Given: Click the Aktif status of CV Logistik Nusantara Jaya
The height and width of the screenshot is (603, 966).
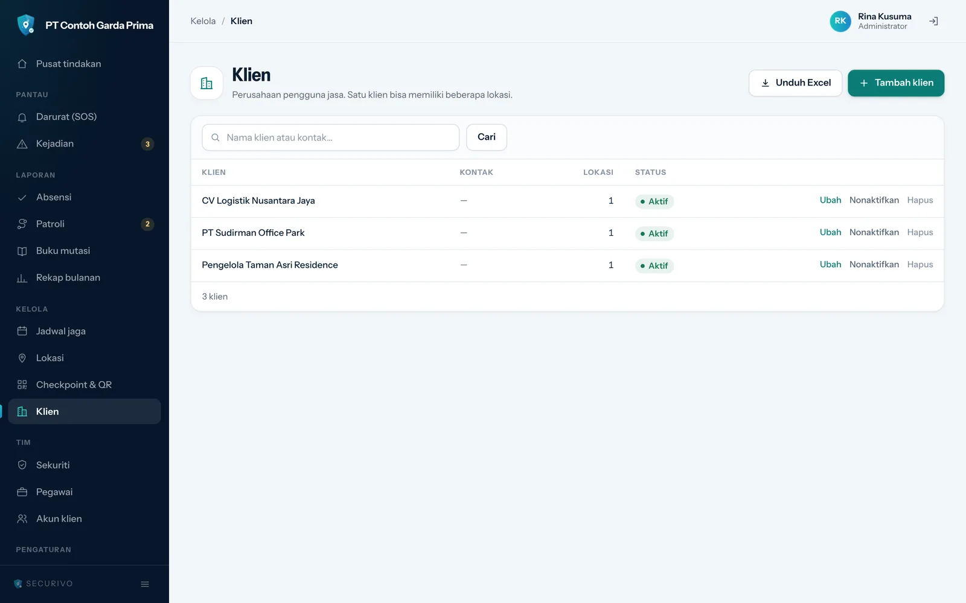Looking at the screenshot, I should pos(654,201).
